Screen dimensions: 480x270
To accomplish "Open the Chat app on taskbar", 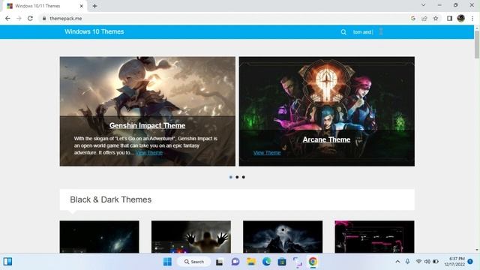I will pos(235,262).
